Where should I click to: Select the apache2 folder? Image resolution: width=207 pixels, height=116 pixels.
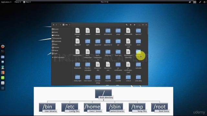[138, 32]
